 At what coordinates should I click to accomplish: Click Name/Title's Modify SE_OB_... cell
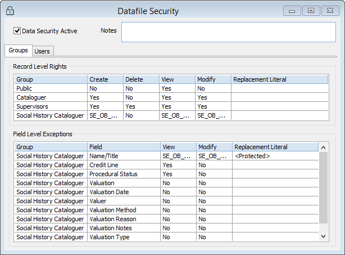pos(214,156)
